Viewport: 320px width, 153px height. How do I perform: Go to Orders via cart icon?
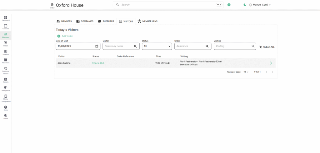6,44
